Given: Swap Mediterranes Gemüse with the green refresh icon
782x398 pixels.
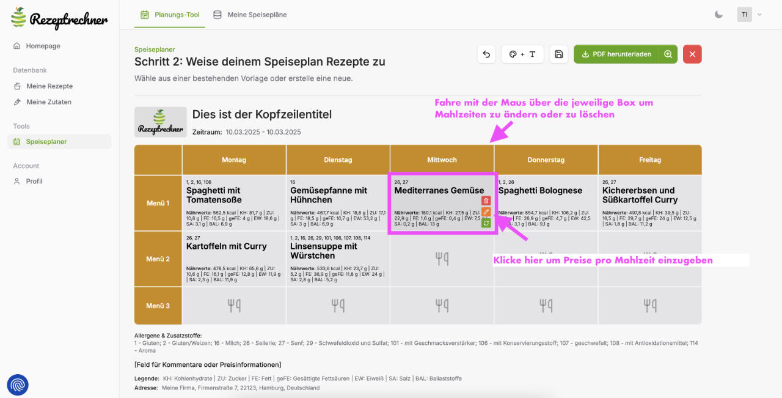Looking at the screenshot, I should coord(486,223).
